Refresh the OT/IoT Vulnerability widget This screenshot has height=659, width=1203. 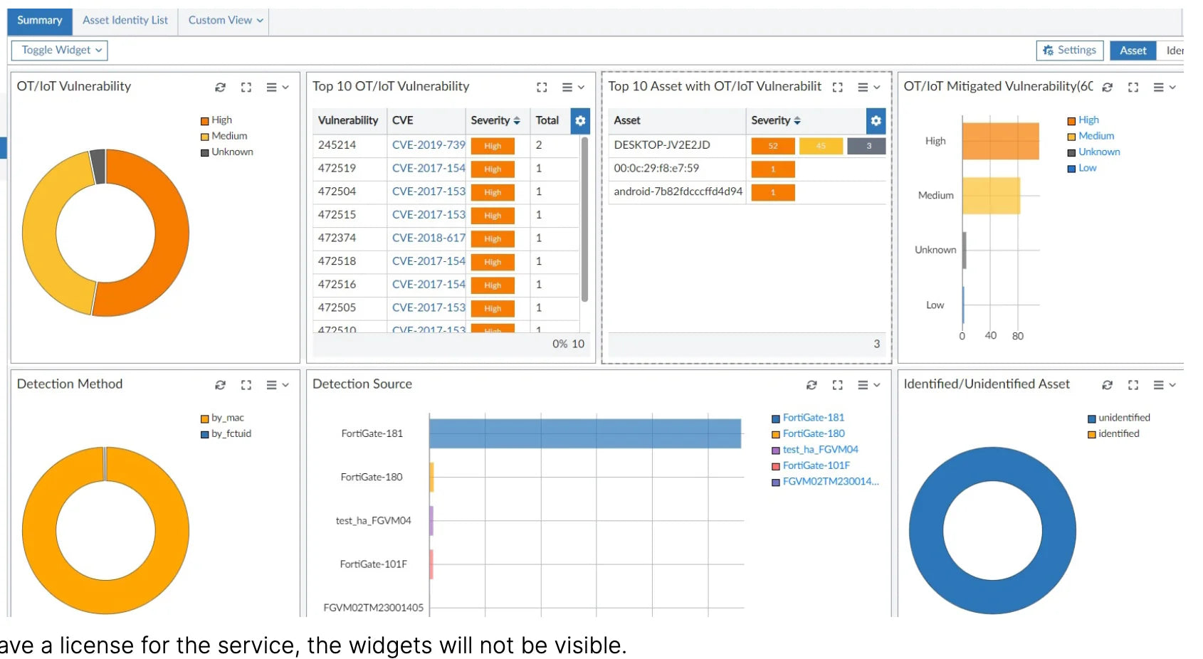click(220, 88)
